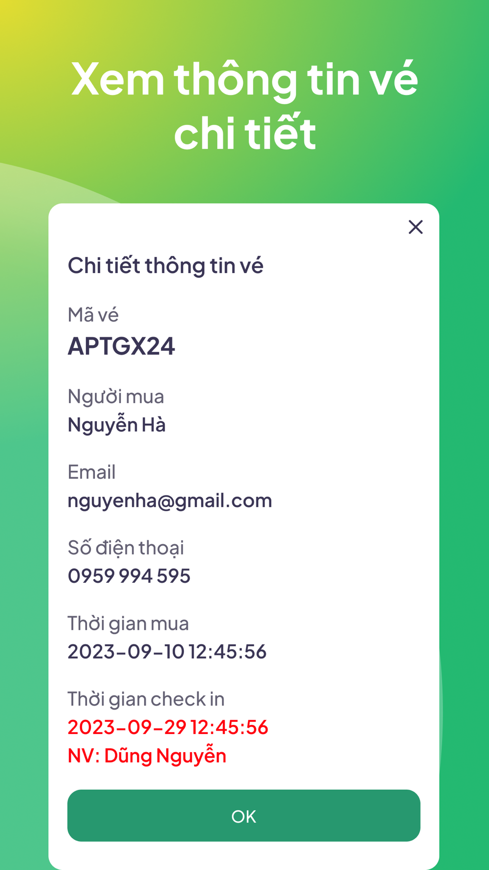Click the 'Thời gian mua' label
489x870 pixels.
click(x=128, y=623)
